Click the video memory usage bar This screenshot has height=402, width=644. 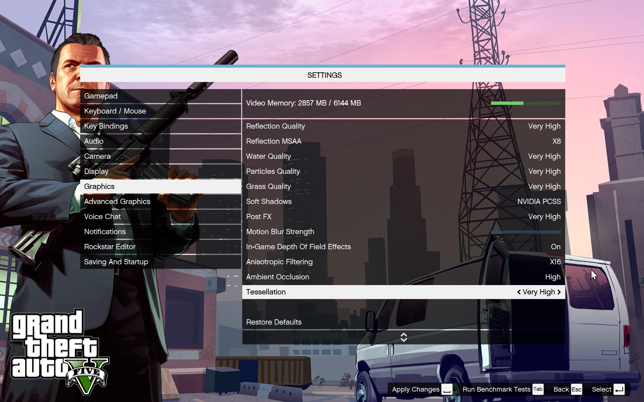tap(525, 103)
